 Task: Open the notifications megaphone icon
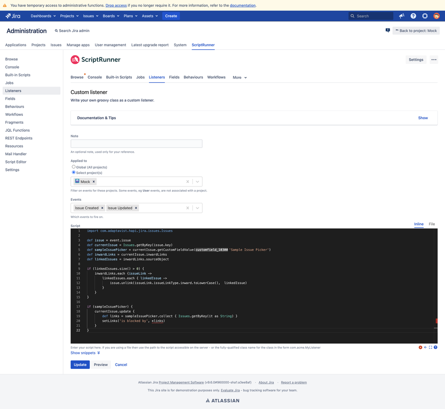click(402, 16)
